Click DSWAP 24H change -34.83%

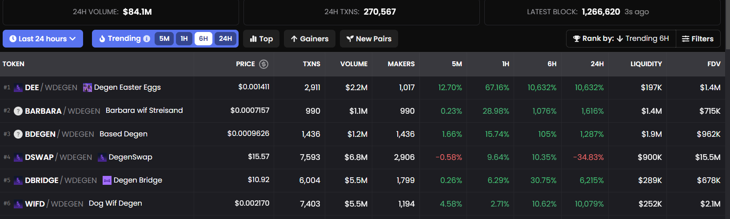pyautogui.click(x=588, y=157)
